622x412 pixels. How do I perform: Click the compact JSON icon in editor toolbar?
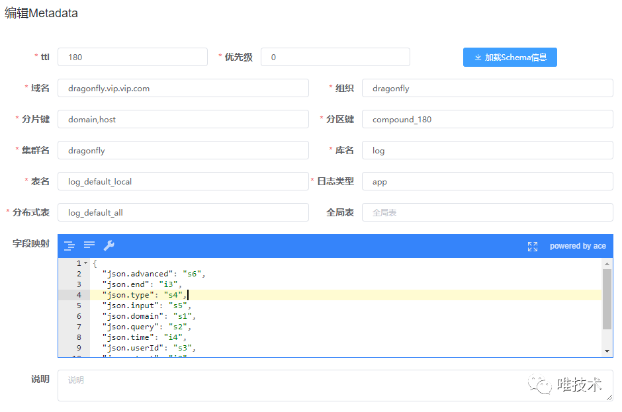[89, 245]
